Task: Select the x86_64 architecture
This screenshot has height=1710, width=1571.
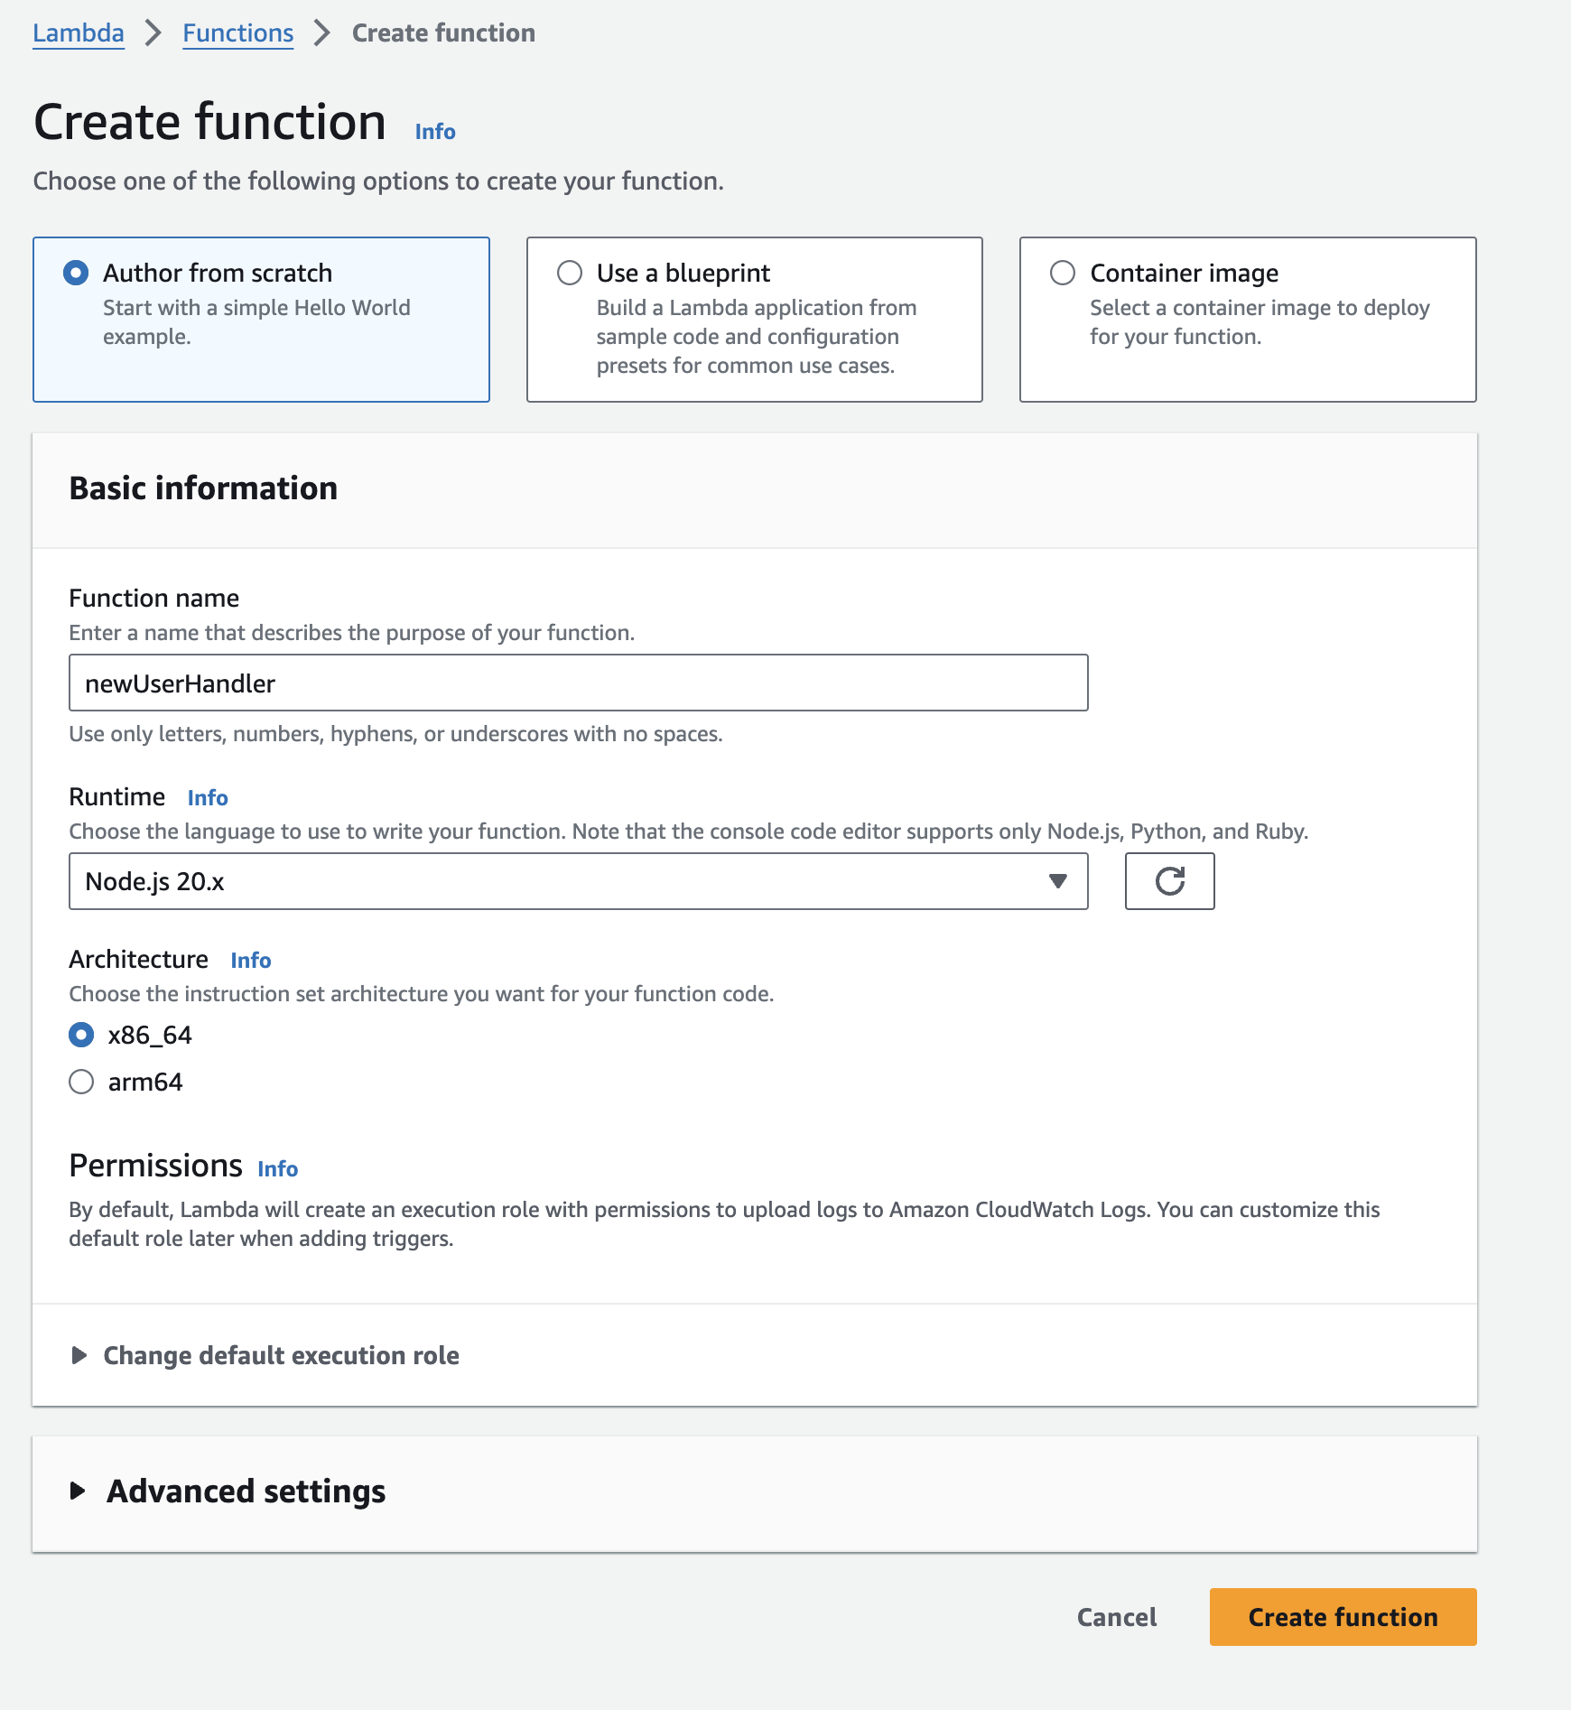Action: click(81, 1035)
